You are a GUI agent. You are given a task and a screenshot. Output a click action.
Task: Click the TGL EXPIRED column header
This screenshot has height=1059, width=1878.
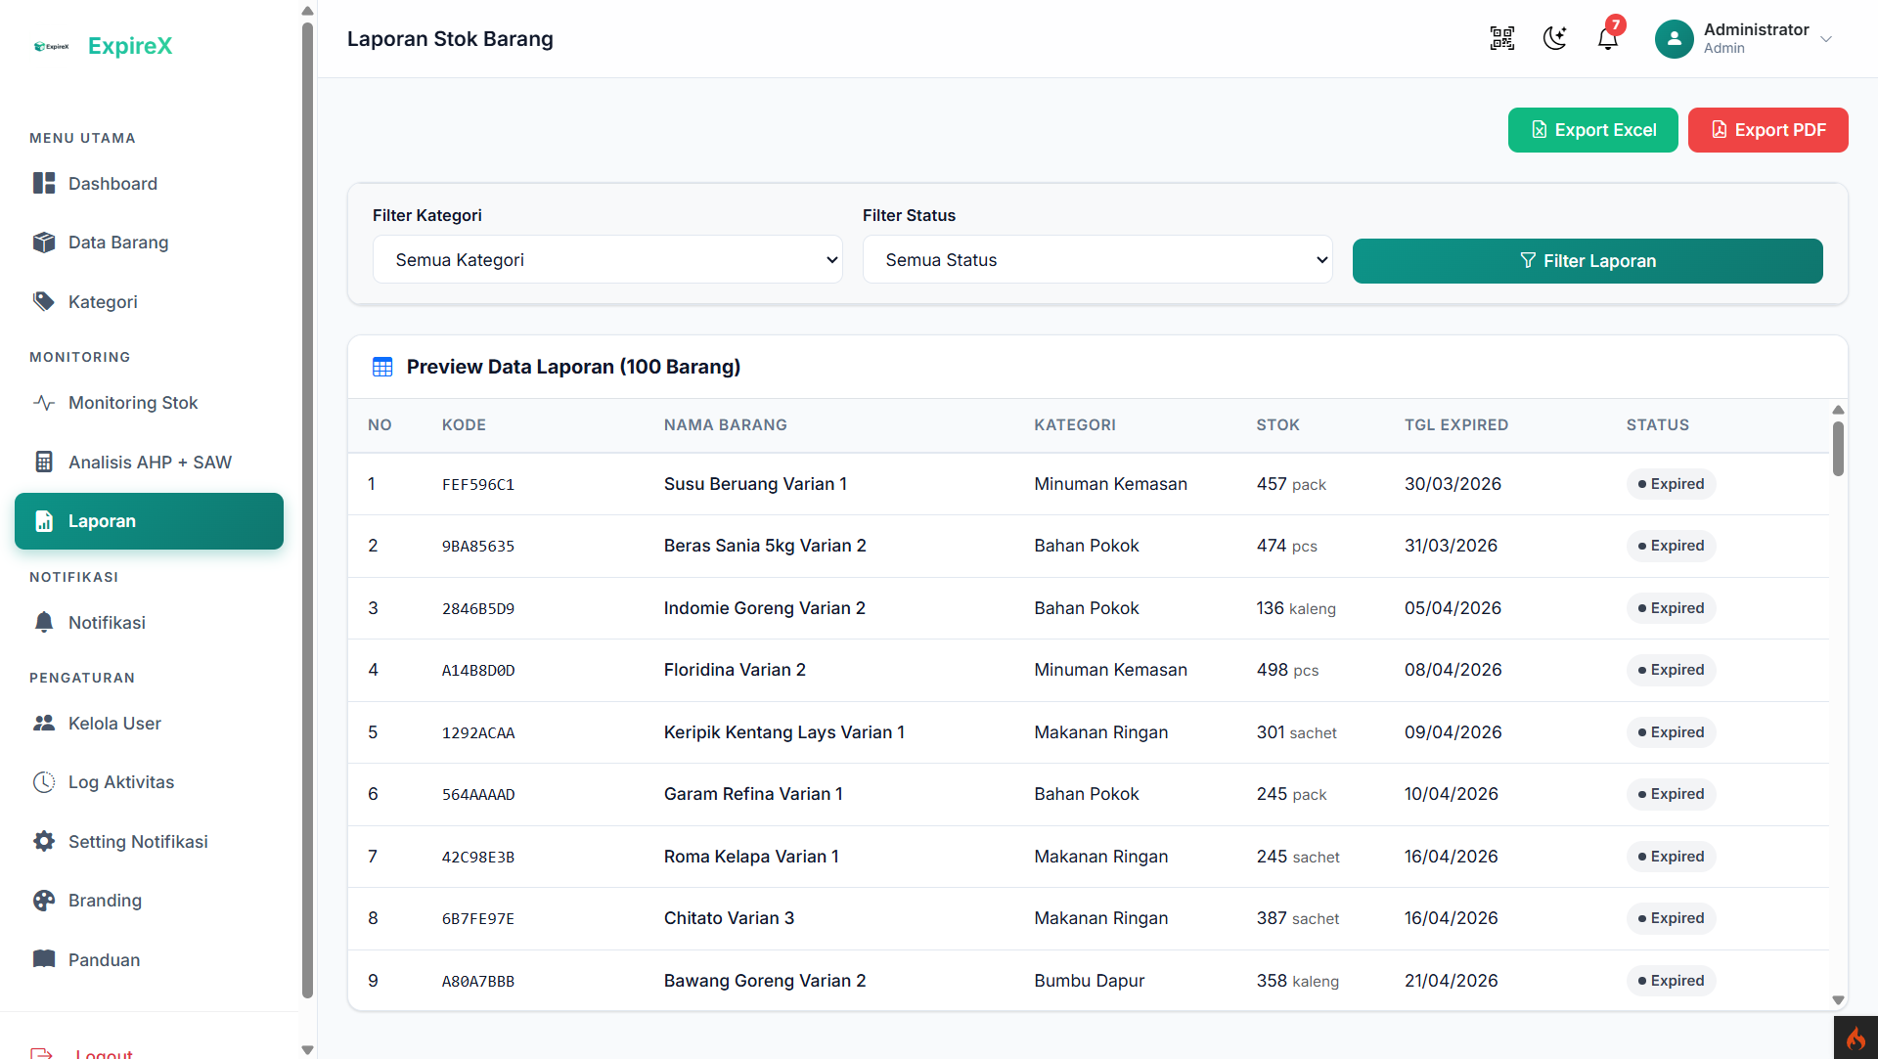click(1456, 425)
